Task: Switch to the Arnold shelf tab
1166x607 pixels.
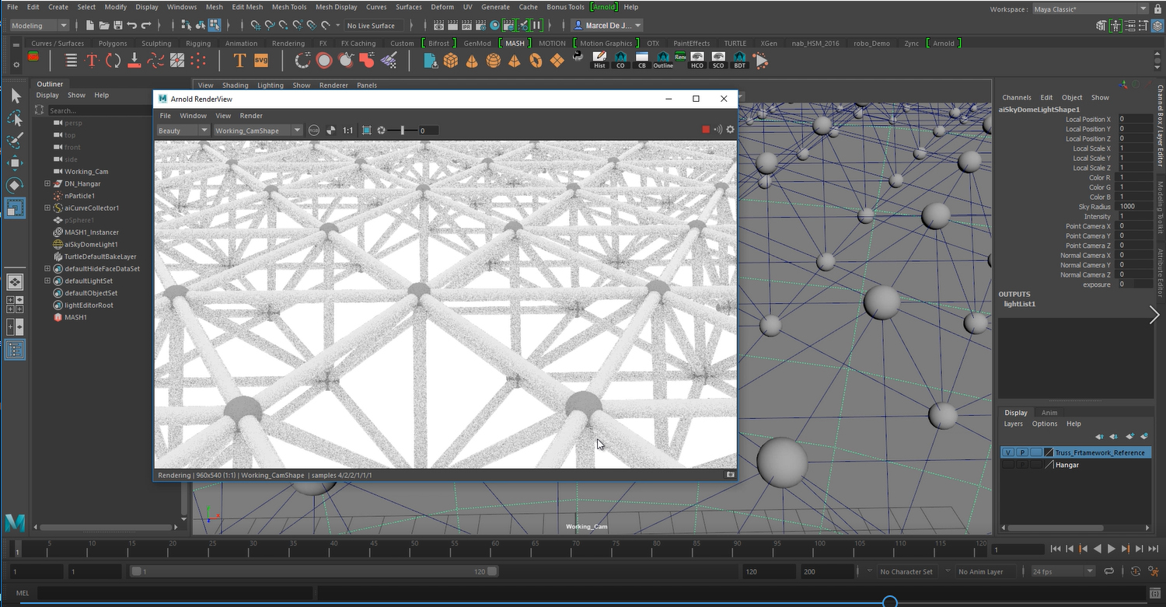Action: (x=943, y=44)
